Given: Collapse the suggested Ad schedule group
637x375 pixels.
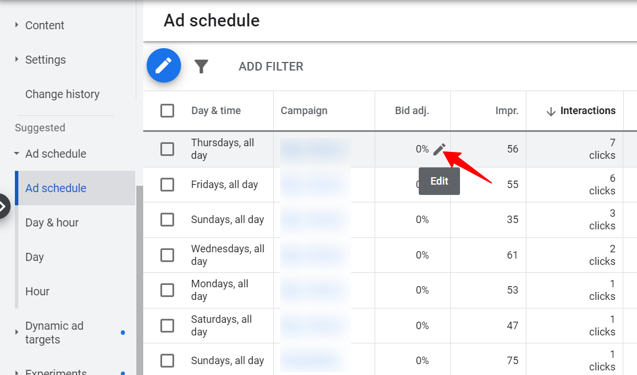Looking at the screenshot, I should click(x=17, y=154).
